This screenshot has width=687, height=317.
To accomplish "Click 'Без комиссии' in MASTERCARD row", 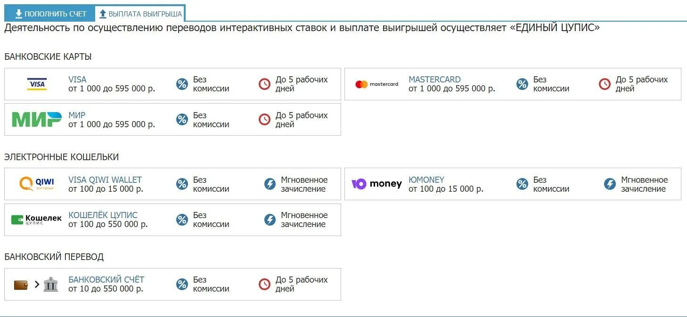I will click(551, 84).
